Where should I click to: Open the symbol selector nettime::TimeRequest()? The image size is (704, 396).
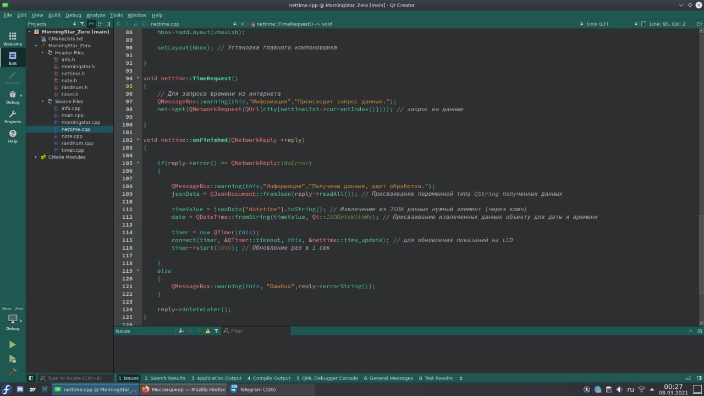[x=415, y=24]
